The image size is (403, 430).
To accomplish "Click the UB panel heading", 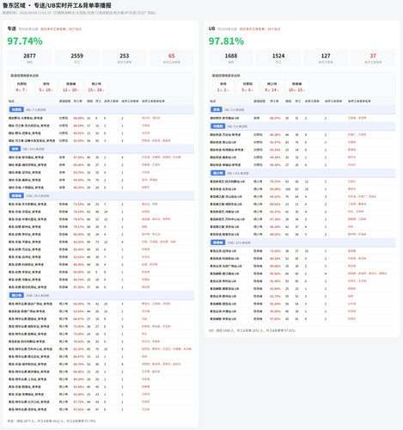I will coord(211,28).
